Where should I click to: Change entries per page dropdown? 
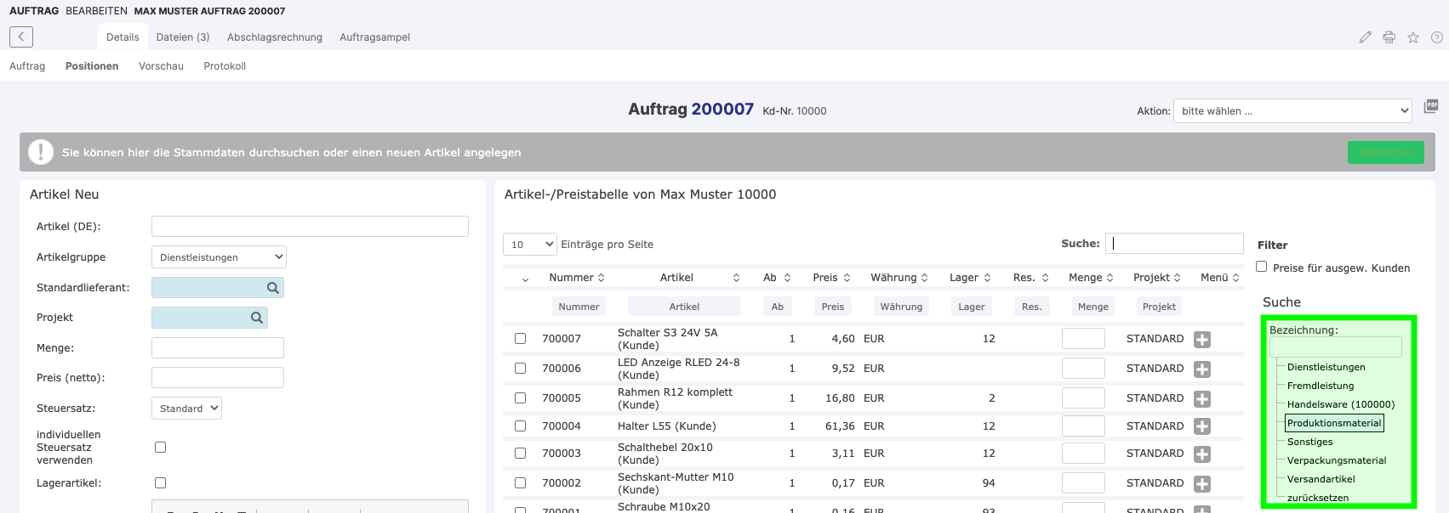pyautogui.click(x=529, y=245)
